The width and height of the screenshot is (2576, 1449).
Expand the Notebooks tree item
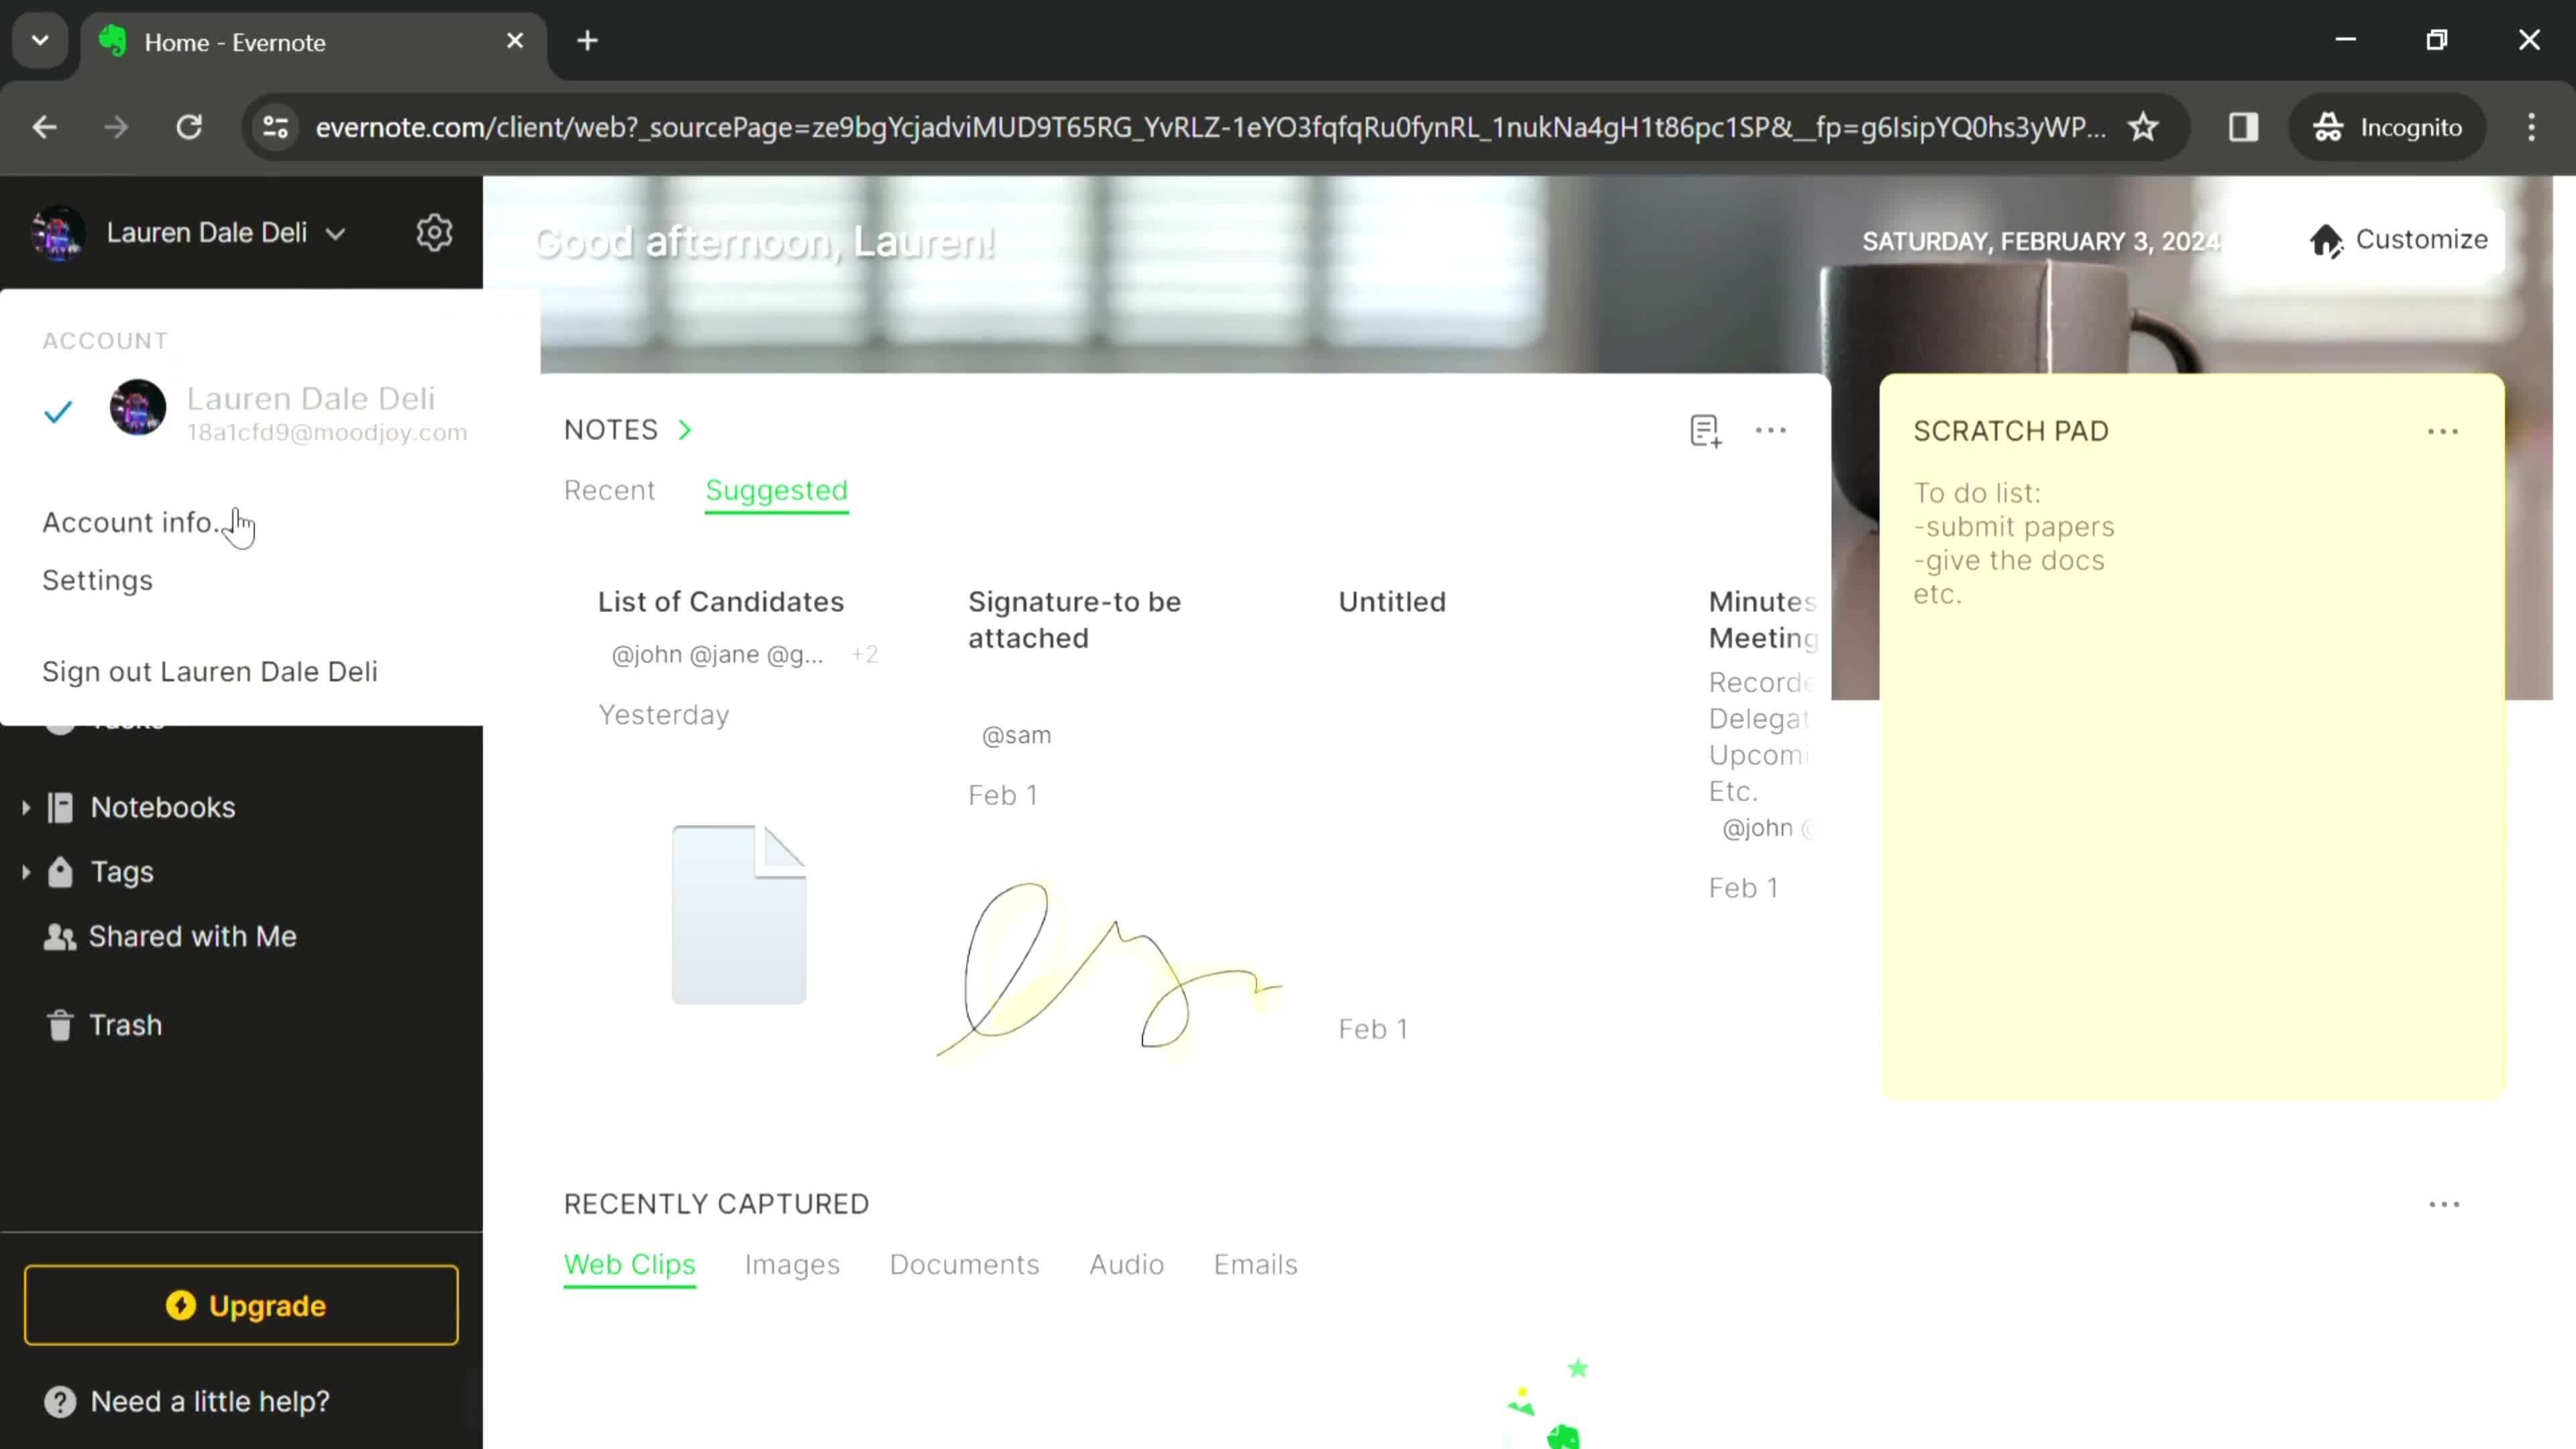click(25, 808)
